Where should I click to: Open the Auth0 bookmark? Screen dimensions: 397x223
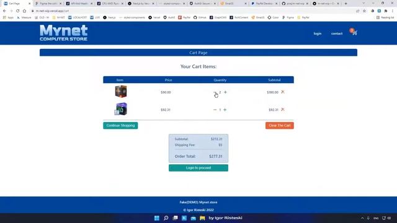(x=169, y=17)
